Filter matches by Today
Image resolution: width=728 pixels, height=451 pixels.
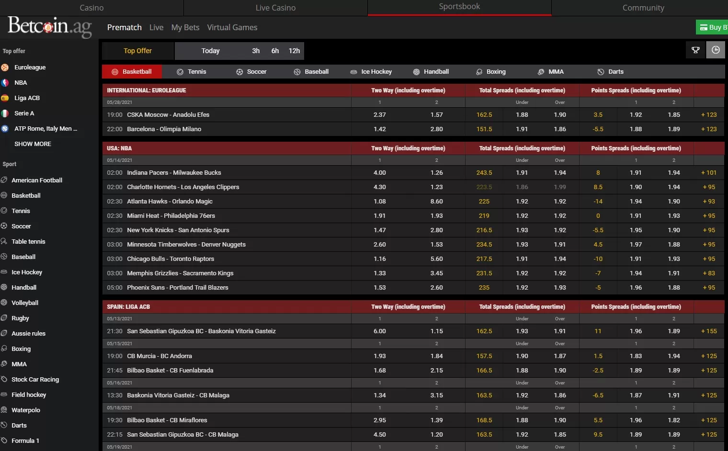point(211,51)
